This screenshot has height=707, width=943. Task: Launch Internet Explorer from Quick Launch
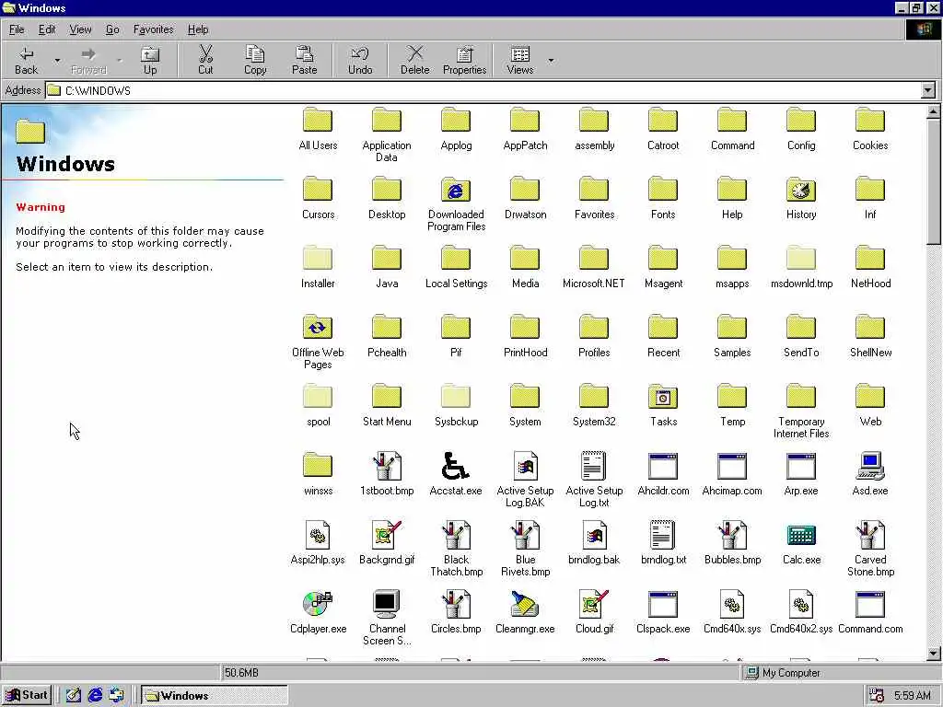tap(95, 695)
